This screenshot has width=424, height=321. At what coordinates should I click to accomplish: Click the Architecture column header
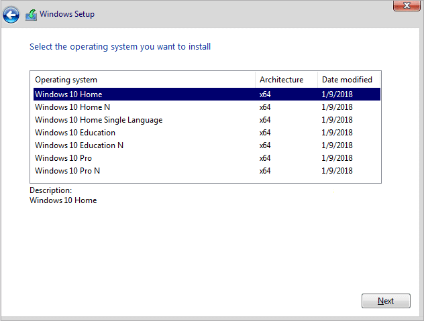pyautogui.click(x=281, y=80)
